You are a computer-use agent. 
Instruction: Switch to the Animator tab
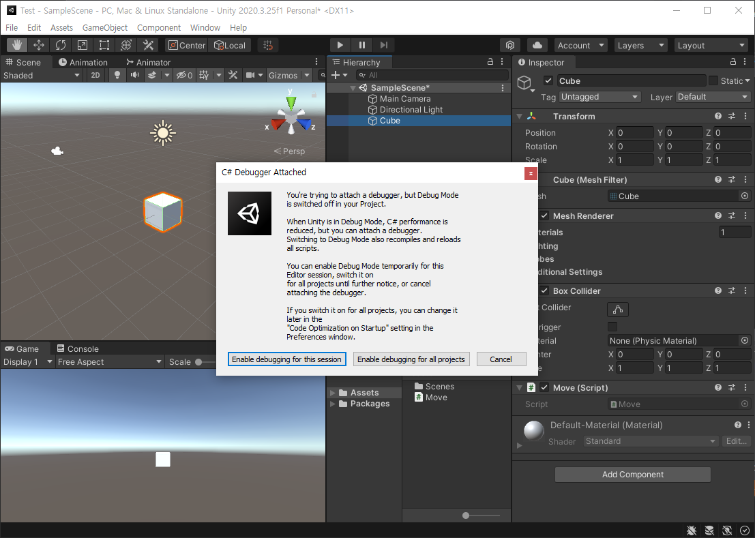coord(148,62)
